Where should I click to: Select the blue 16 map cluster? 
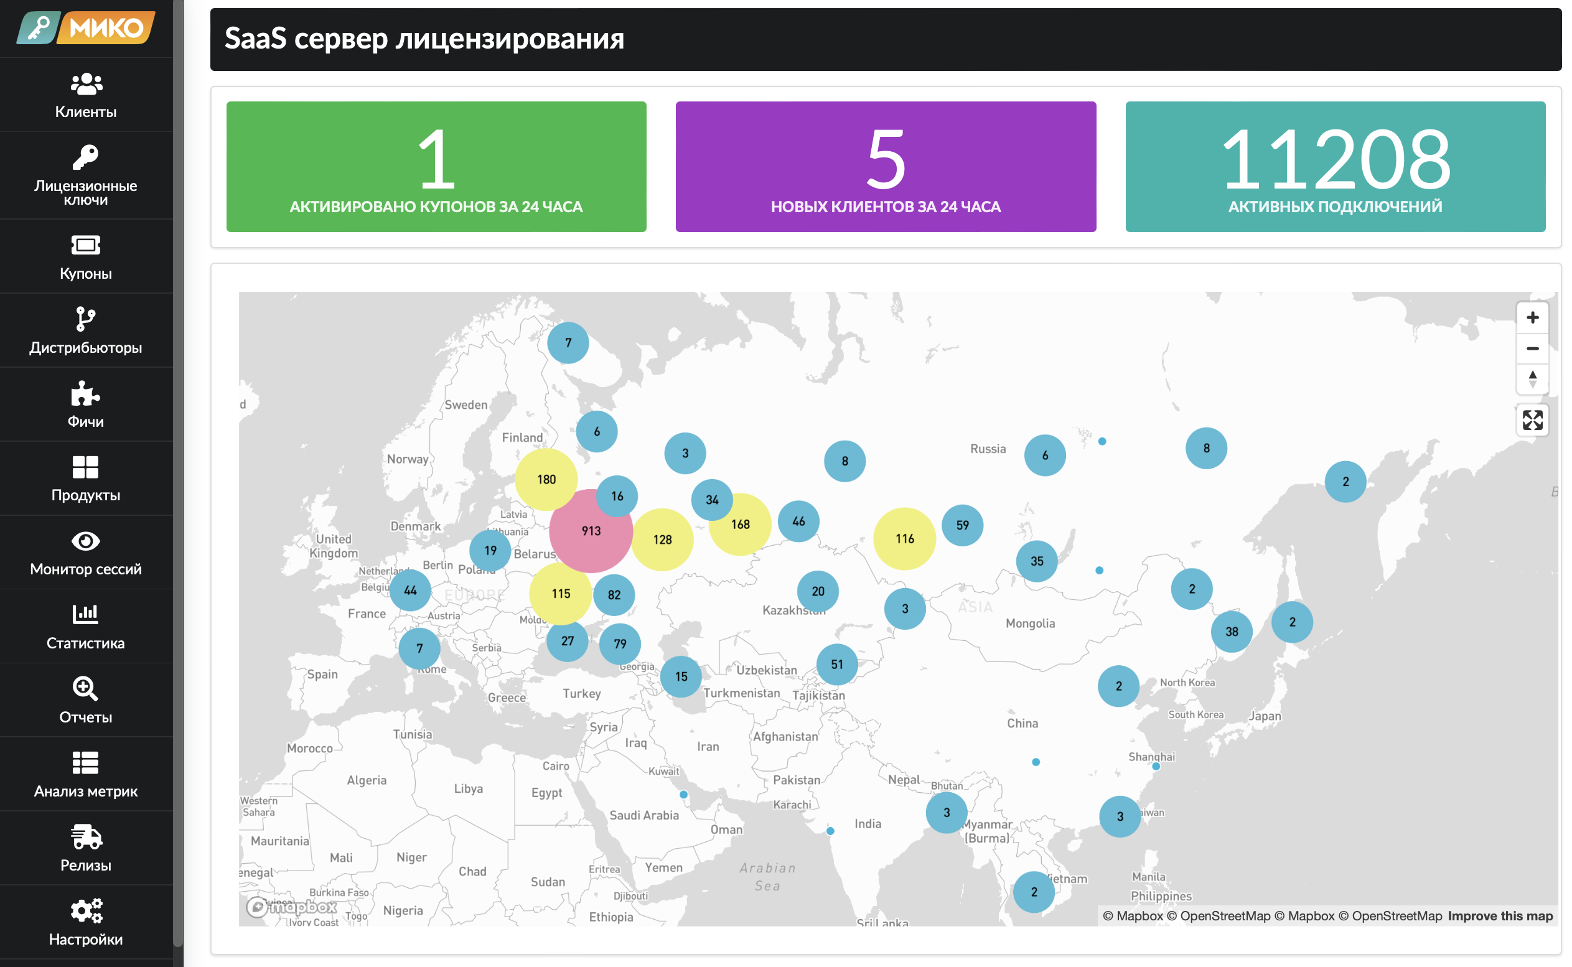[x=617, y=497]
